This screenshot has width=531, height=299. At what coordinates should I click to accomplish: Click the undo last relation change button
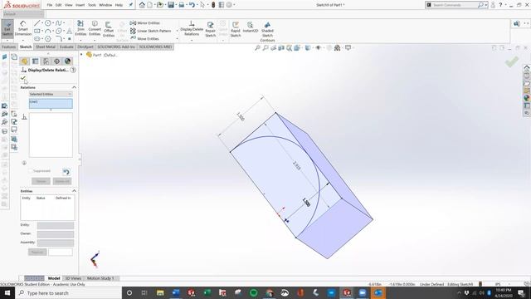(x=66, y=172)
